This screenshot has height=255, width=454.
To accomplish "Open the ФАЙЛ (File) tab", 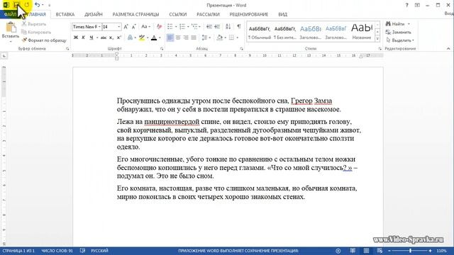I will point(10,14).
